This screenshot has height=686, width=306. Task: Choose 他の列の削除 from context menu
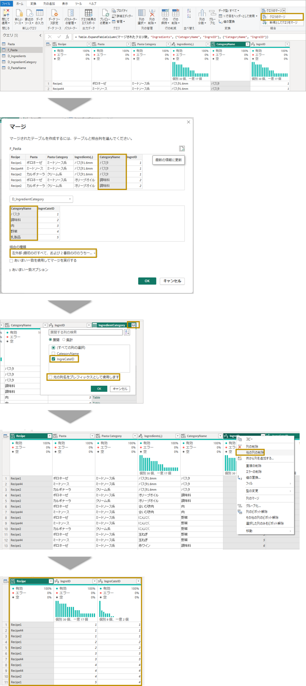pyautogui.click(x=255, y=452)
